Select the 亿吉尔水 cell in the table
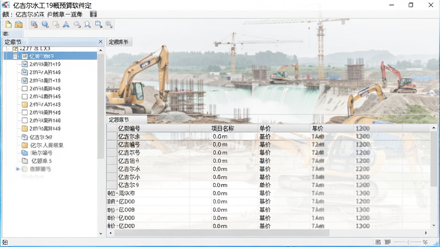The height and width of the screenshot is (247, 440). pyautogui.click(x=129, y=169)
